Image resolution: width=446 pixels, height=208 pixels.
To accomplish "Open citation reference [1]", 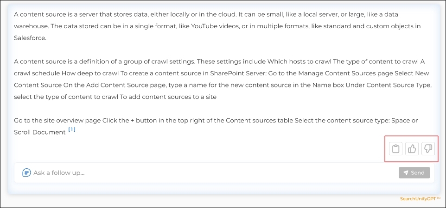I will pyautogui.click(x=72, y=129).
